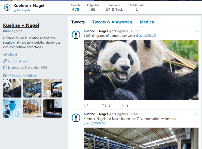Open the Gefällt mir count

[x=137, y=8]
